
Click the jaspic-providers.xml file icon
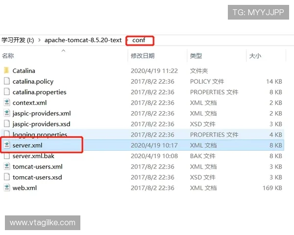tap(7, 113)
